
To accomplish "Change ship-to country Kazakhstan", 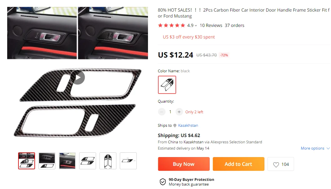I will tap(188, 125).
